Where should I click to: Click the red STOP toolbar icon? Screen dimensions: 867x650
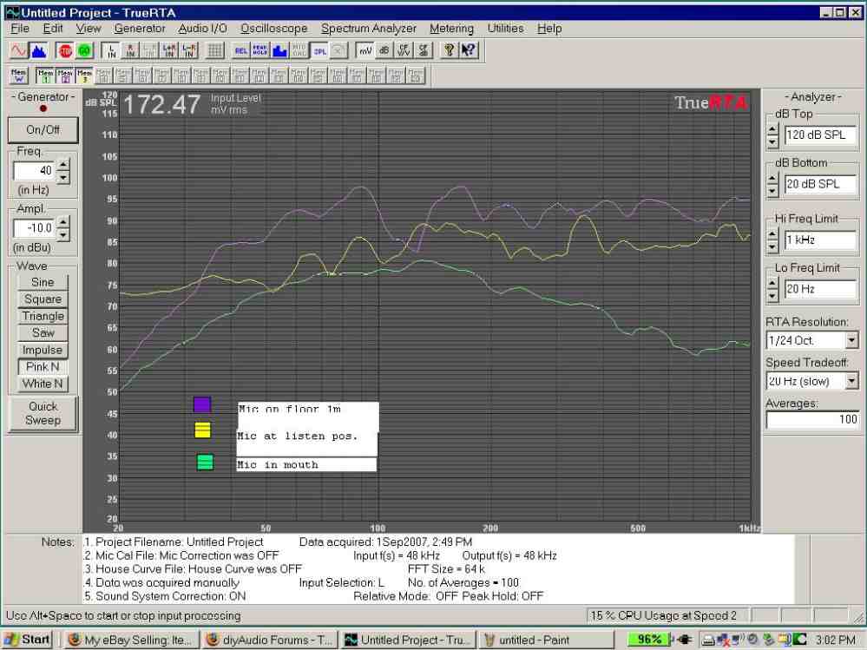[65, 51]
